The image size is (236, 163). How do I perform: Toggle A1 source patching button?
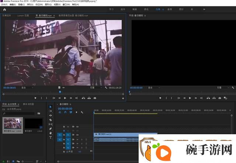click(60, 139)
